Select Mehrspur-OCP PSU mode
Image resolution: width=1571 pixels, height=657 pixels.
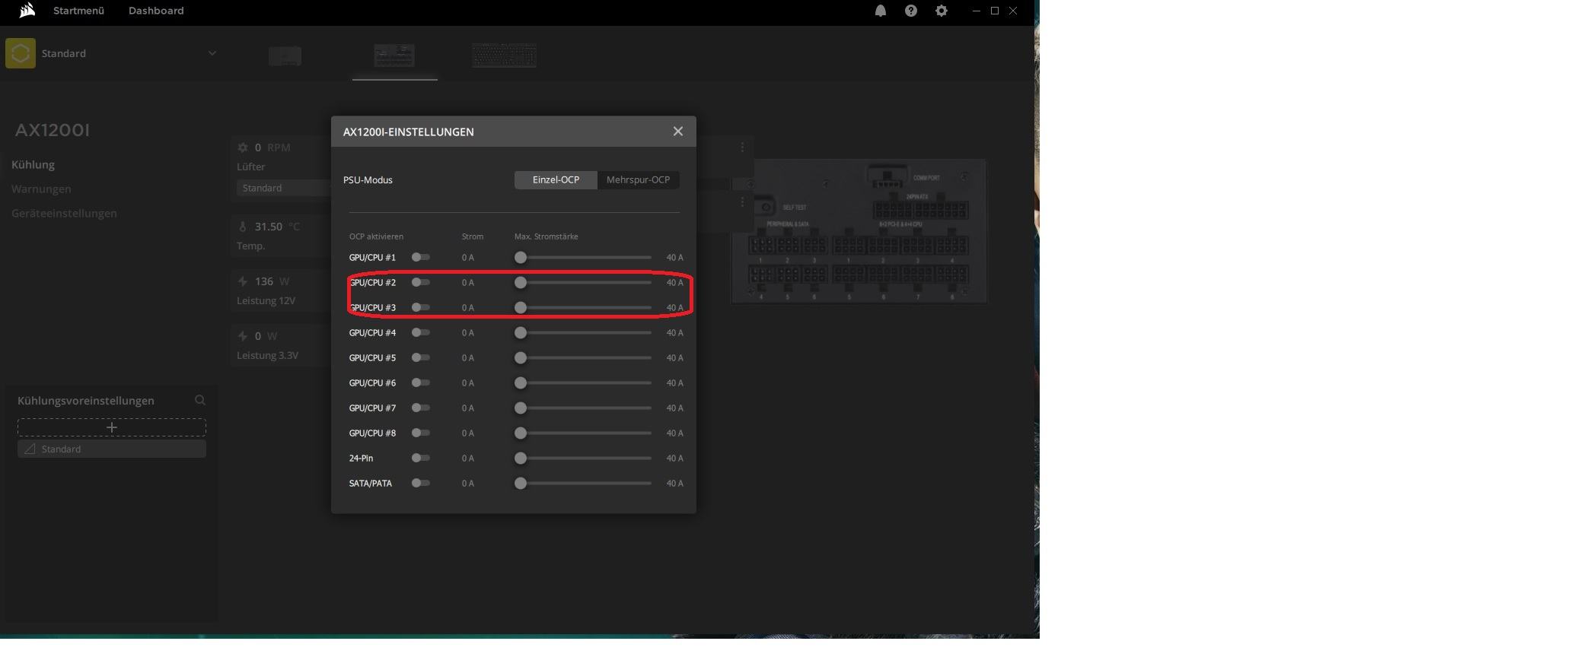click(x=638, y=179)
